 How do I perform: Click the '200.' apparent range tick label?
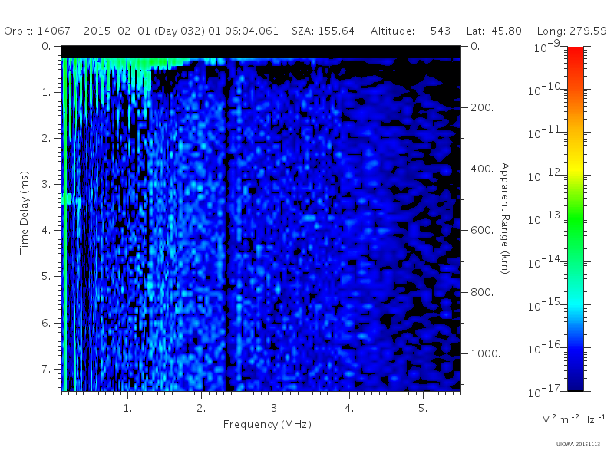pyautogui.click(x=482, y=107)
